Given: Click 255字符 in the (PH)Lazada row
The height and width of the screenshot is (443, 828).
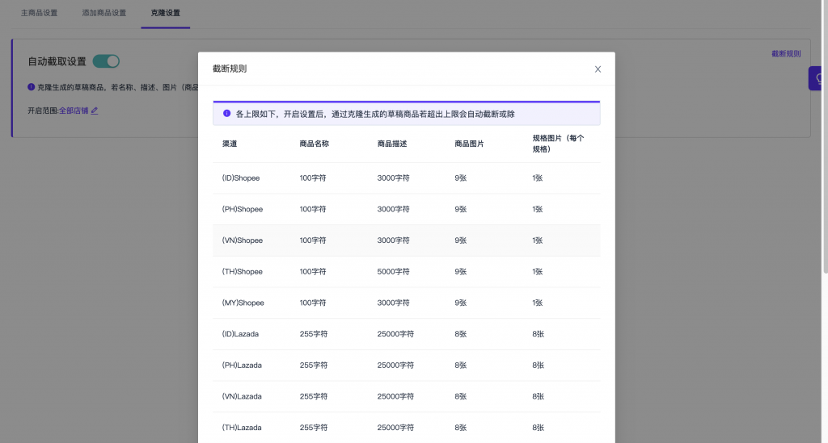Looking at the screenshot, I should coord(314,365).
